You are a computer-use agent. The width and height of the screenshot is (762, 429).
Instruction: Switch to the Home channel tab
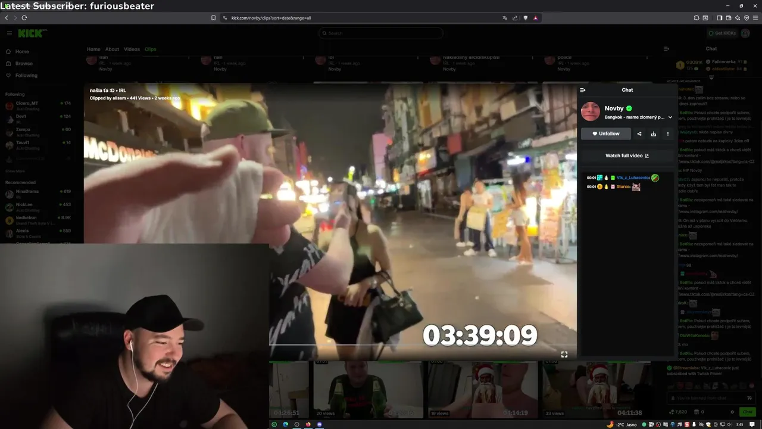(x=93, y=49)
